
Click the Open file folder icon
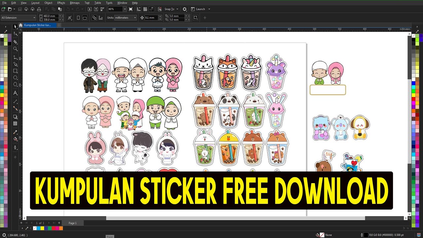point(10,9)
